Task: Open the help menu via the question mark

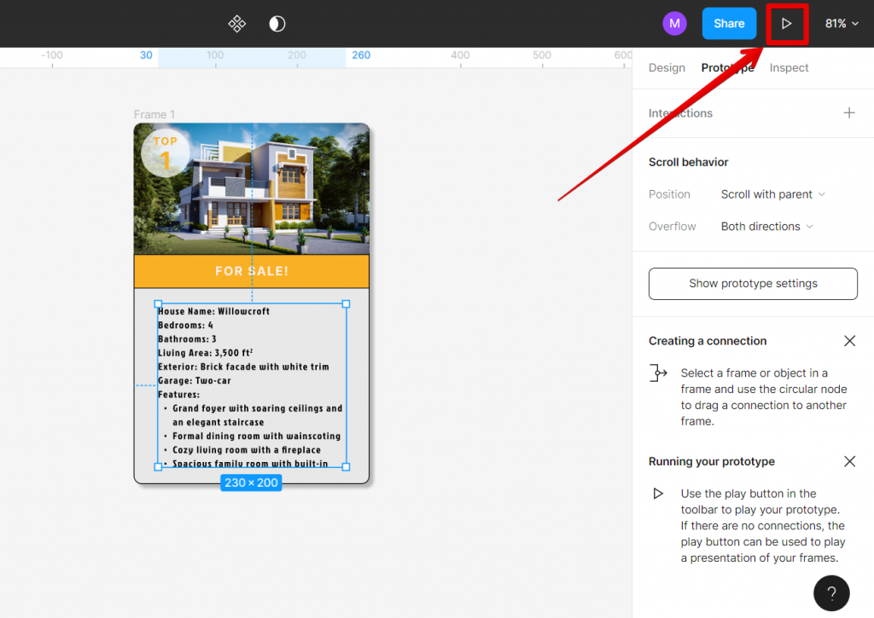Action: pos(831,592)
